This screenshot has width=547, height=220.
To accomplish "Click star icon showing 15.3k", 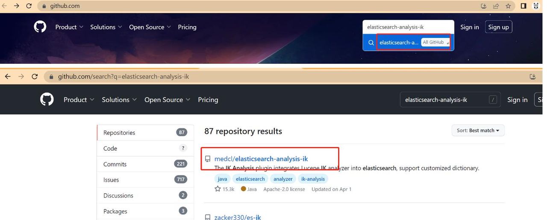I will click(218, 189).
